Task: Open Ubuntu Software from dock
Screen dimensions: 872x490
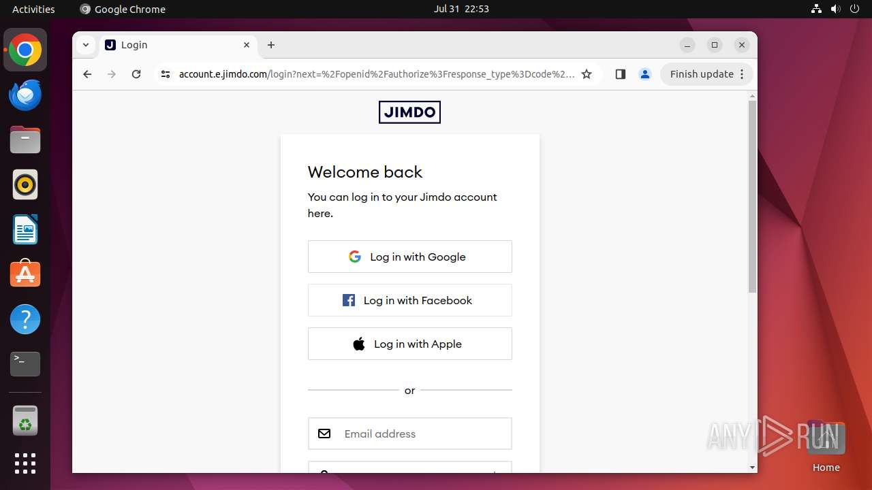Action: click(x=25, y=274)
